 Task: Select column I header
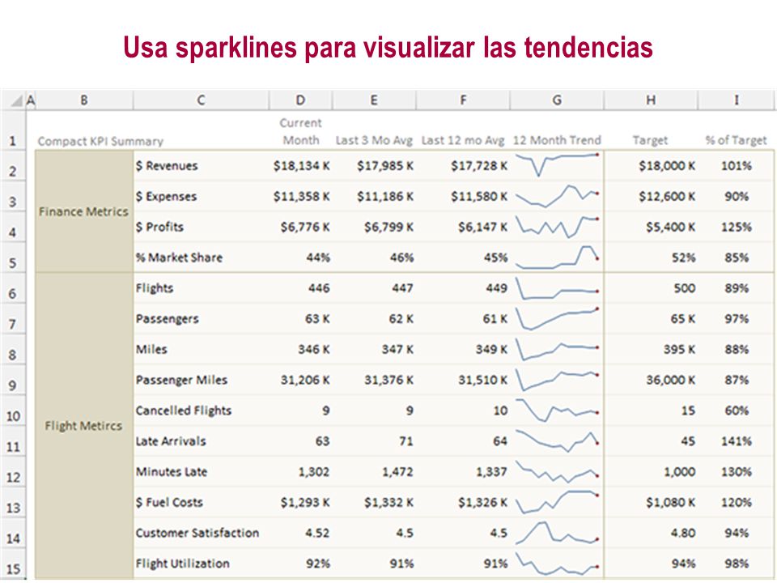pyautogui.click(x=737, y=100)
